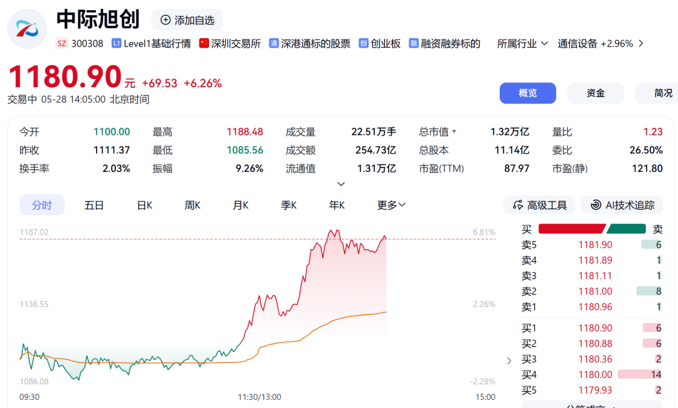Switch to the 简况 tab

657,93
